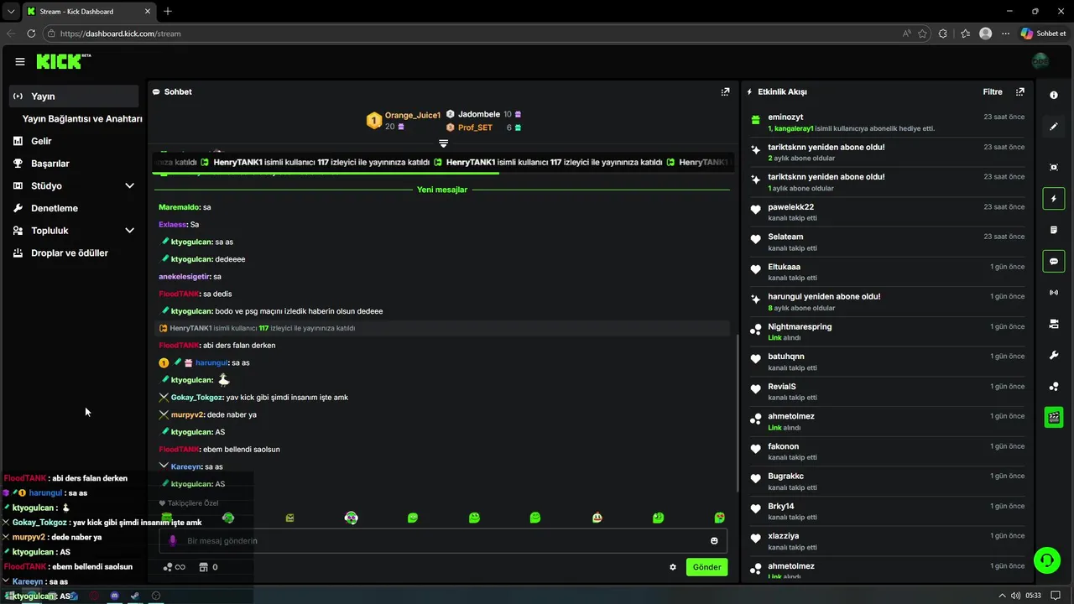Screen dimensions: 1074x604
Task: Expand the Topluluk sidebar section
Action: (x=74, y=231)
